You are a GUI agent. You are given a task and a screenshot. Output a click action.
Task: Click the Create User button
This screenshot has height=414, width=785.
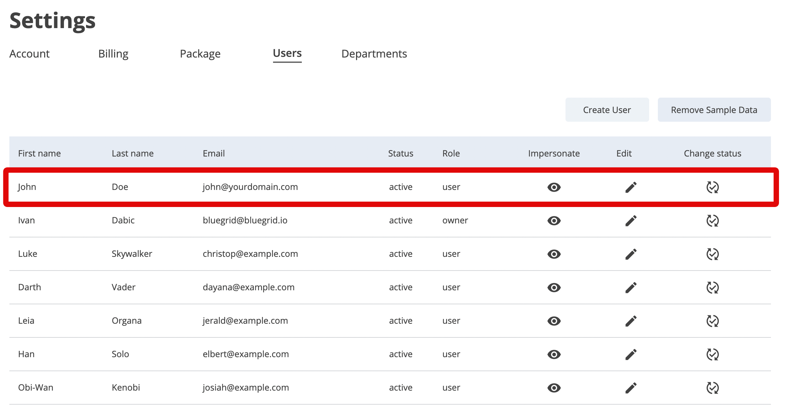(x=607, y=110)
